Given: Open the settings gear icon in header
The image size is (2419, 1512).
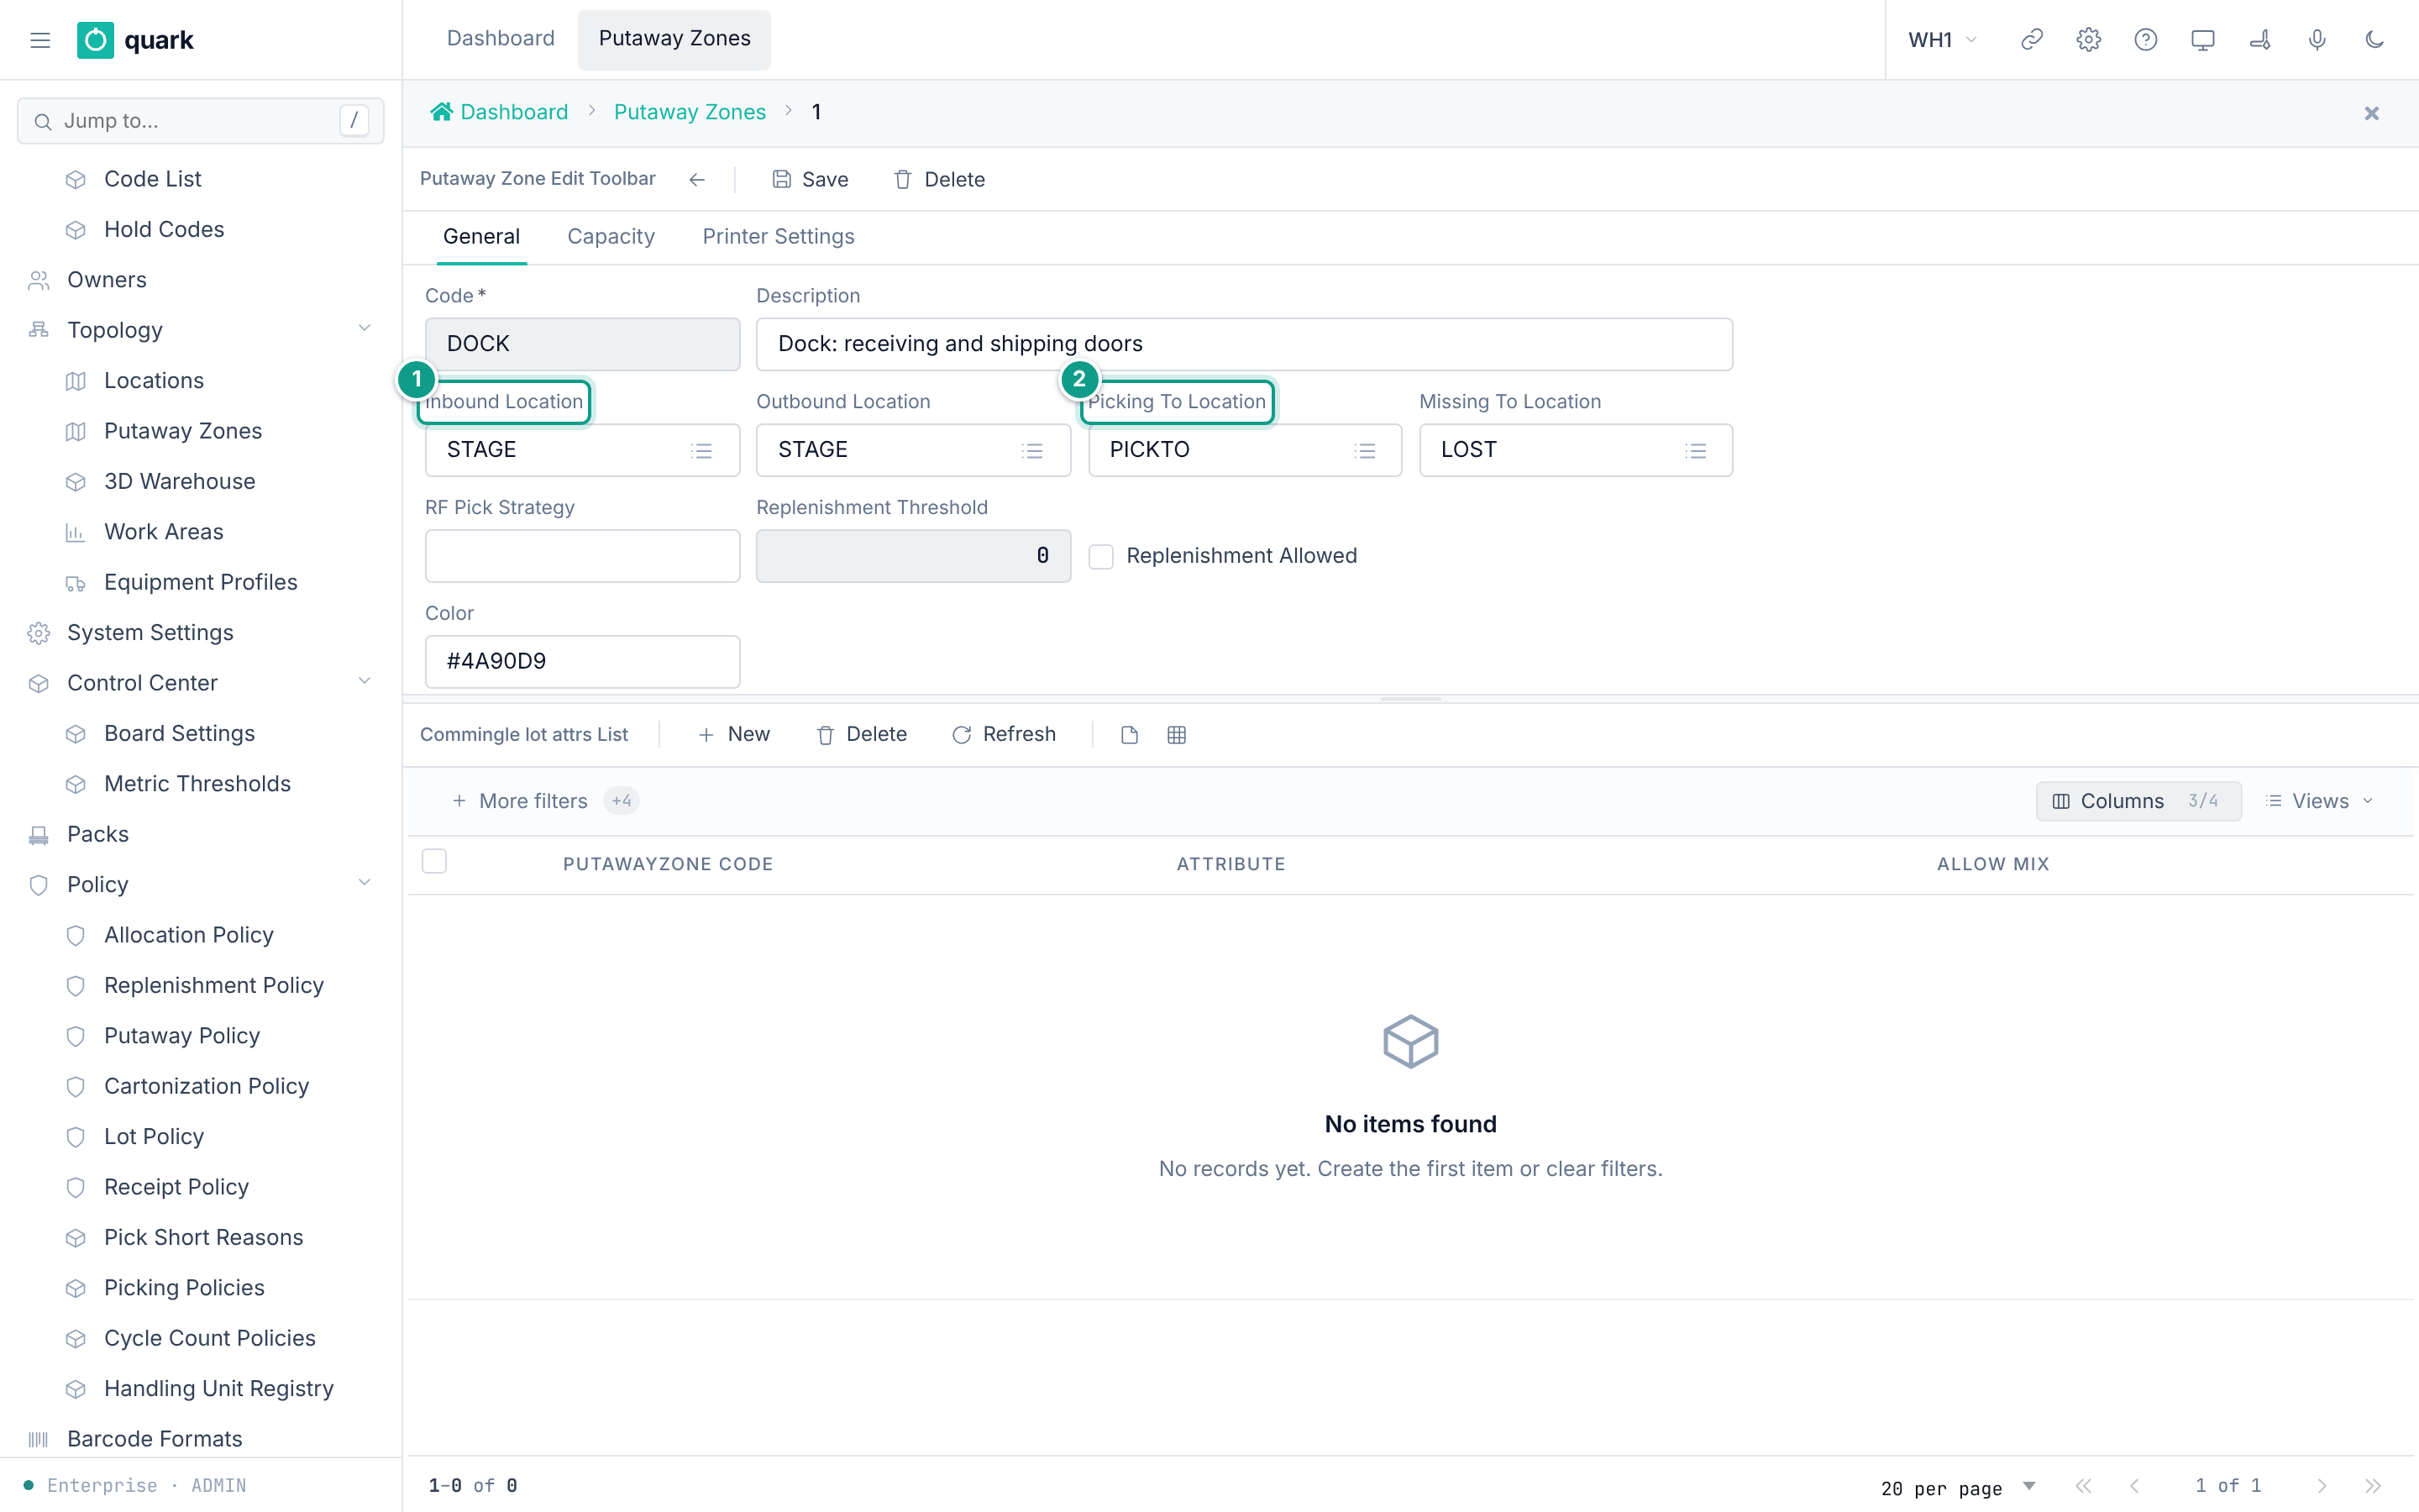Looking at the screenshot, I should click(x=2088, y=40).
